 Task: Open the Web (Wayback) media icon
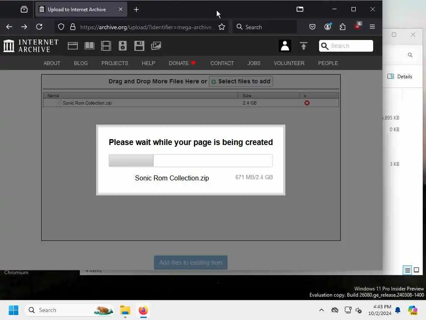(x=72, y=46)
